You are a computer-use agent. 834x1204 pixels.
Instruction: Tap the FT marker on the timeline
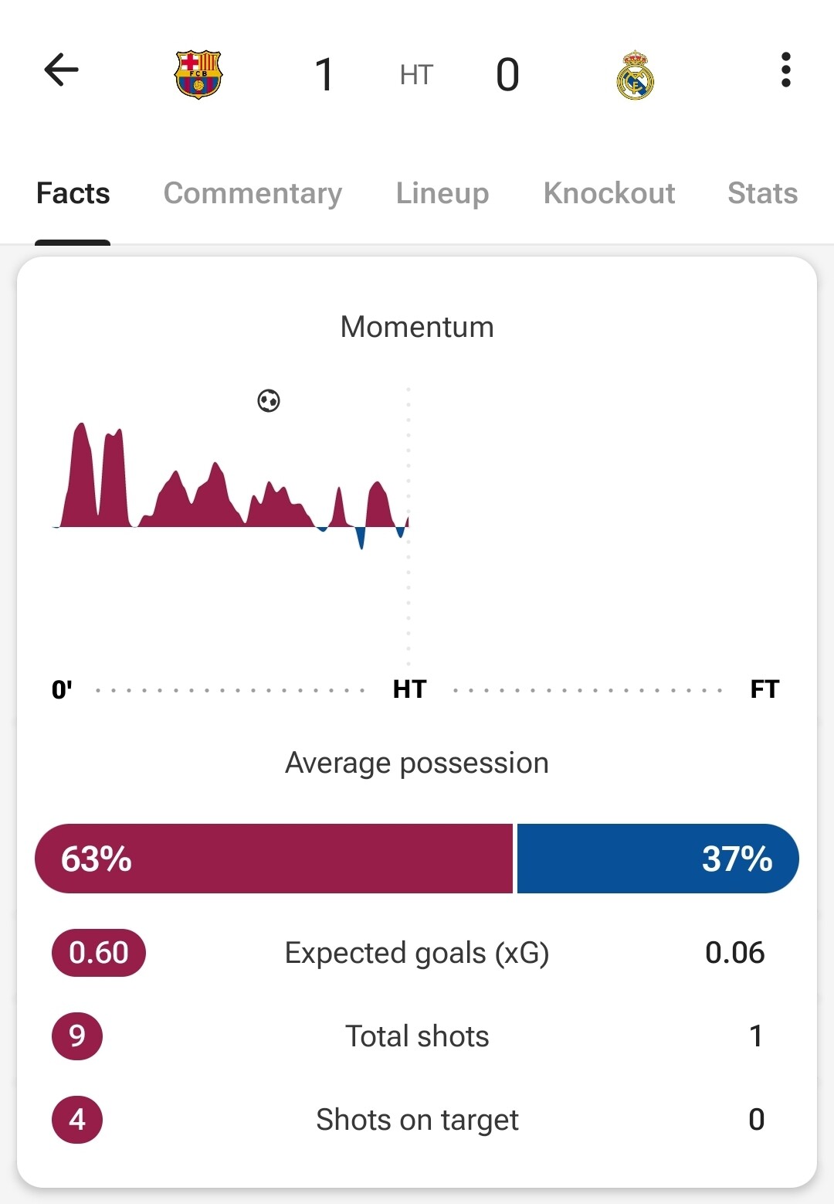coord(764,689)
